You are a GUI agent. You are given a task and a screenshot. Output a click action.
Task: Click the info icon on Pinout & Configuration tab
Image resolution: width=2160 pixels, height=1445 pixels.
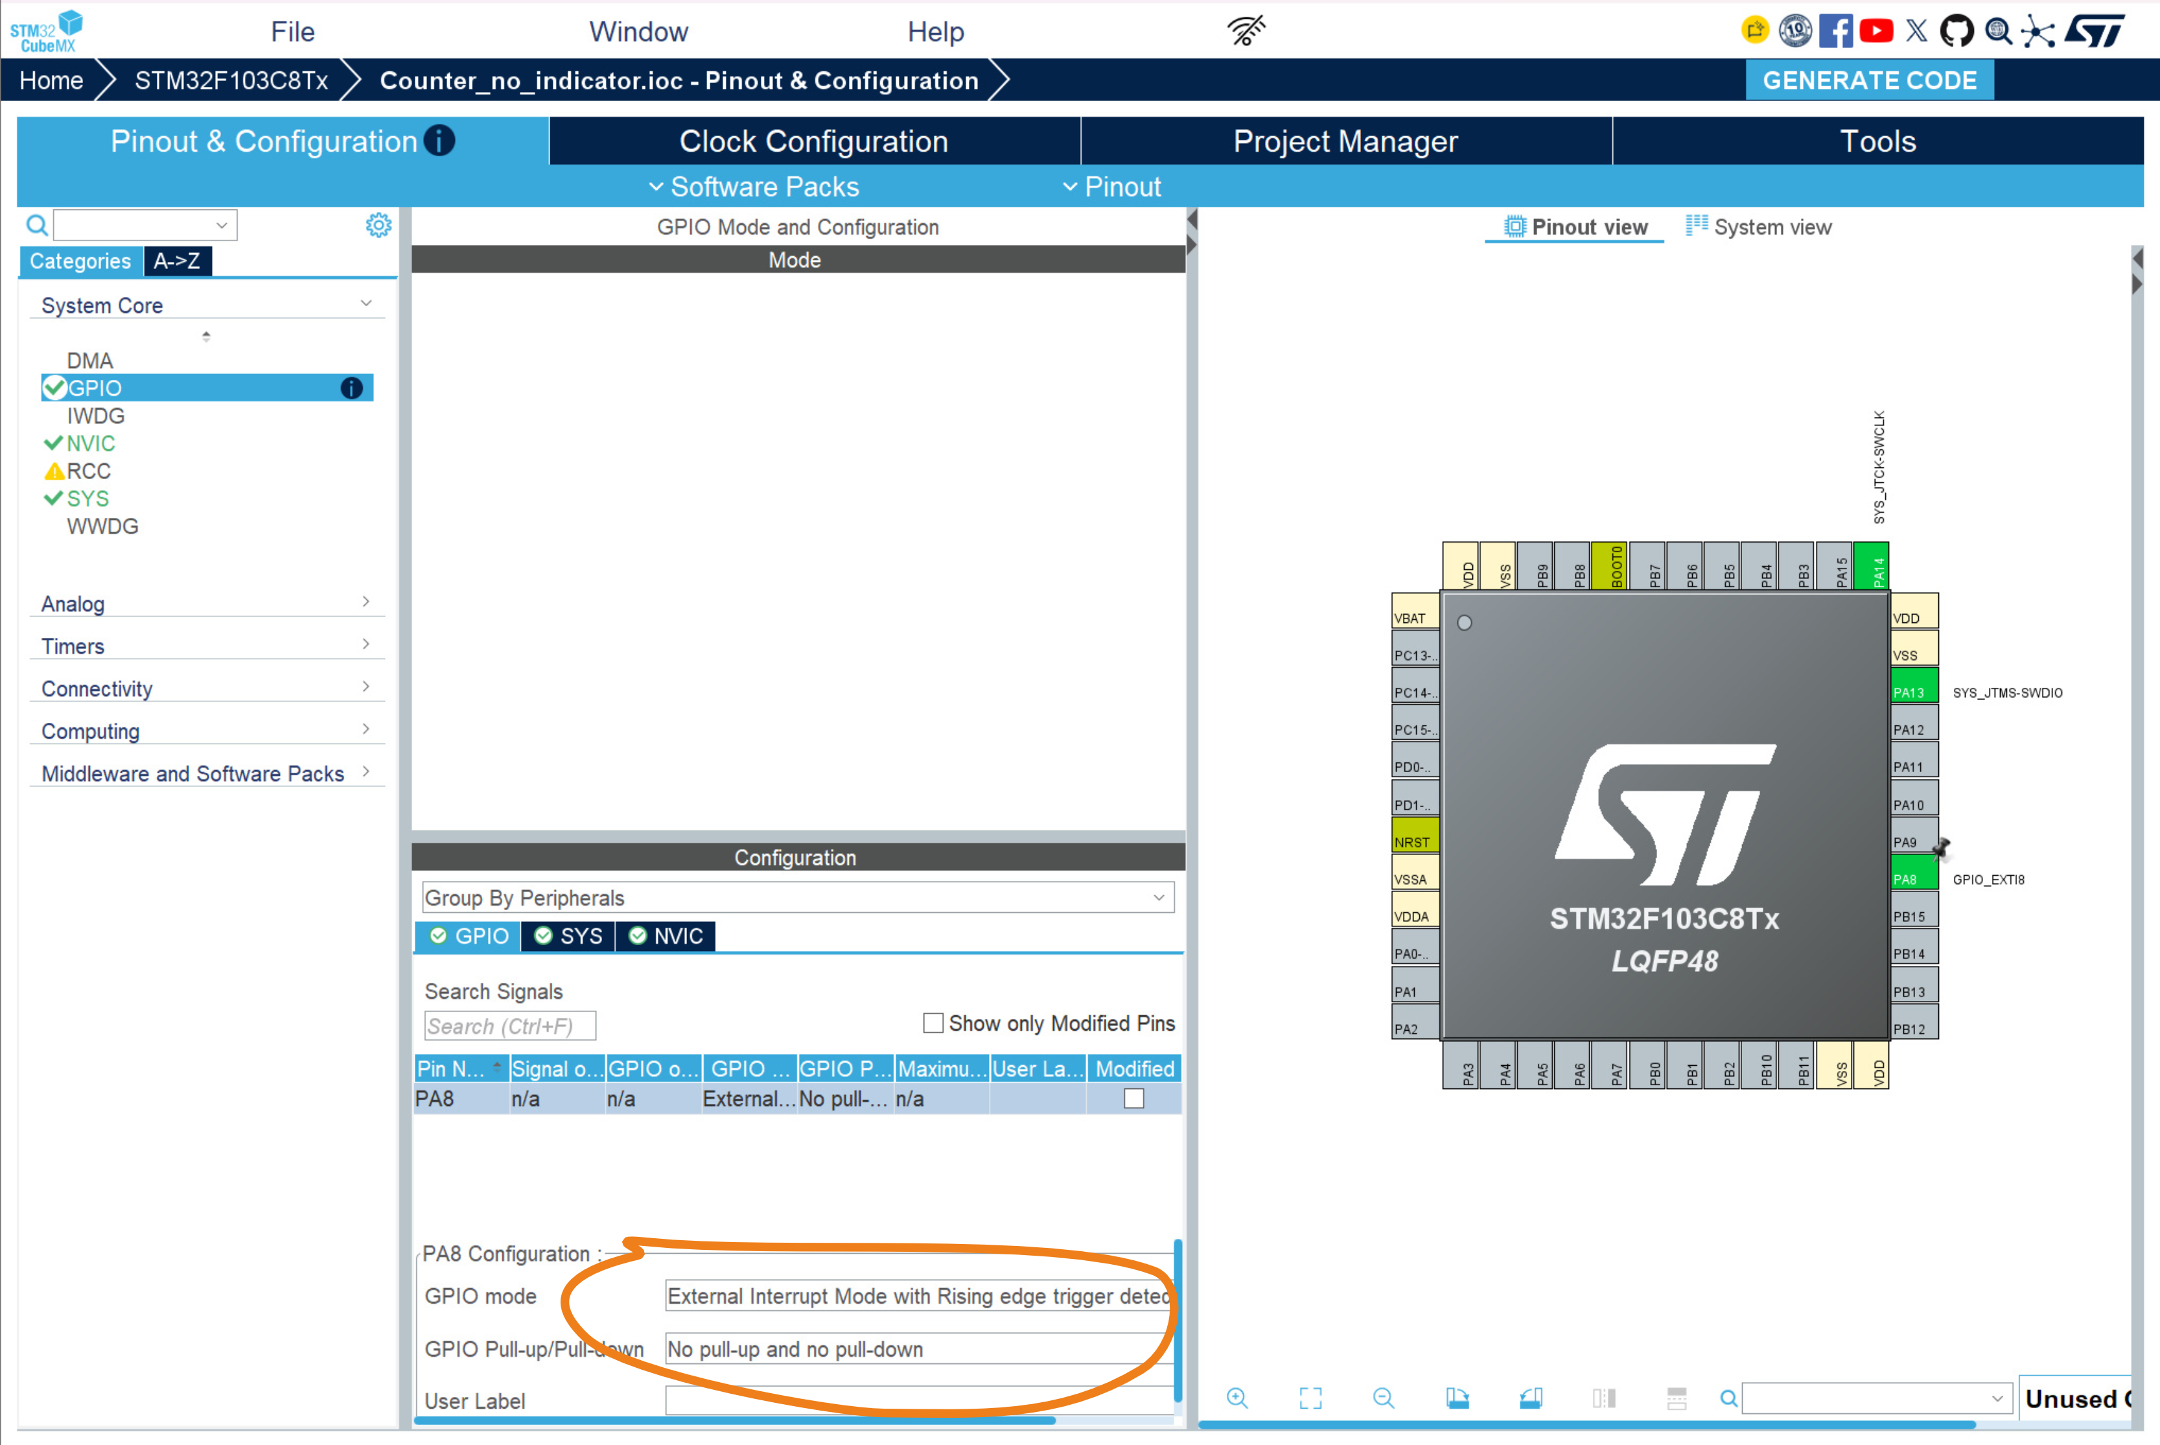pos(439,140)
